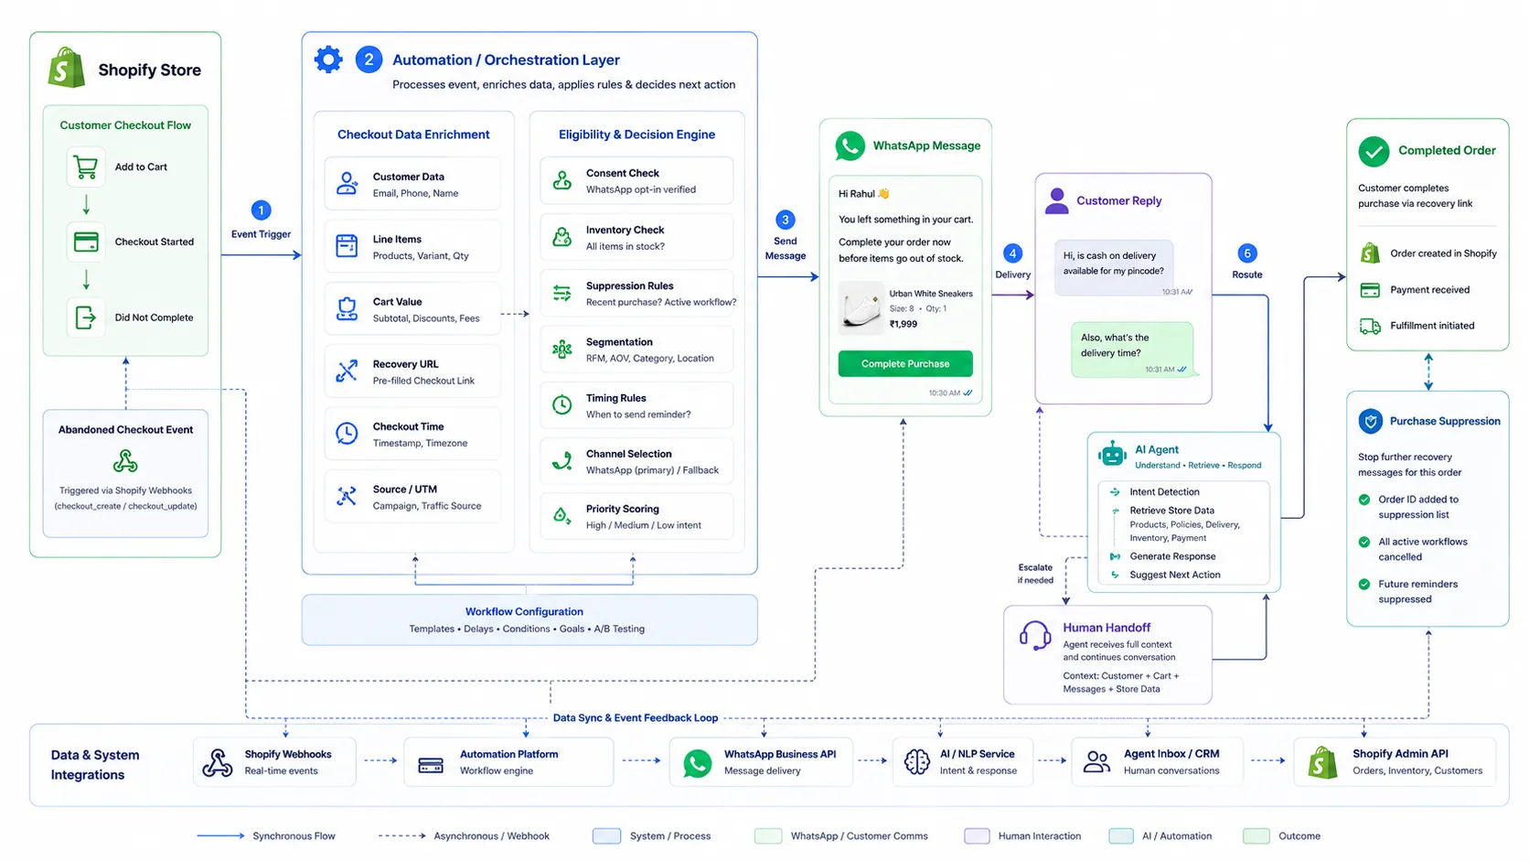The width and height of the screenshot is (1529, 861).
Task: Click the Human Handoff headset icon
Action: 1035,635
